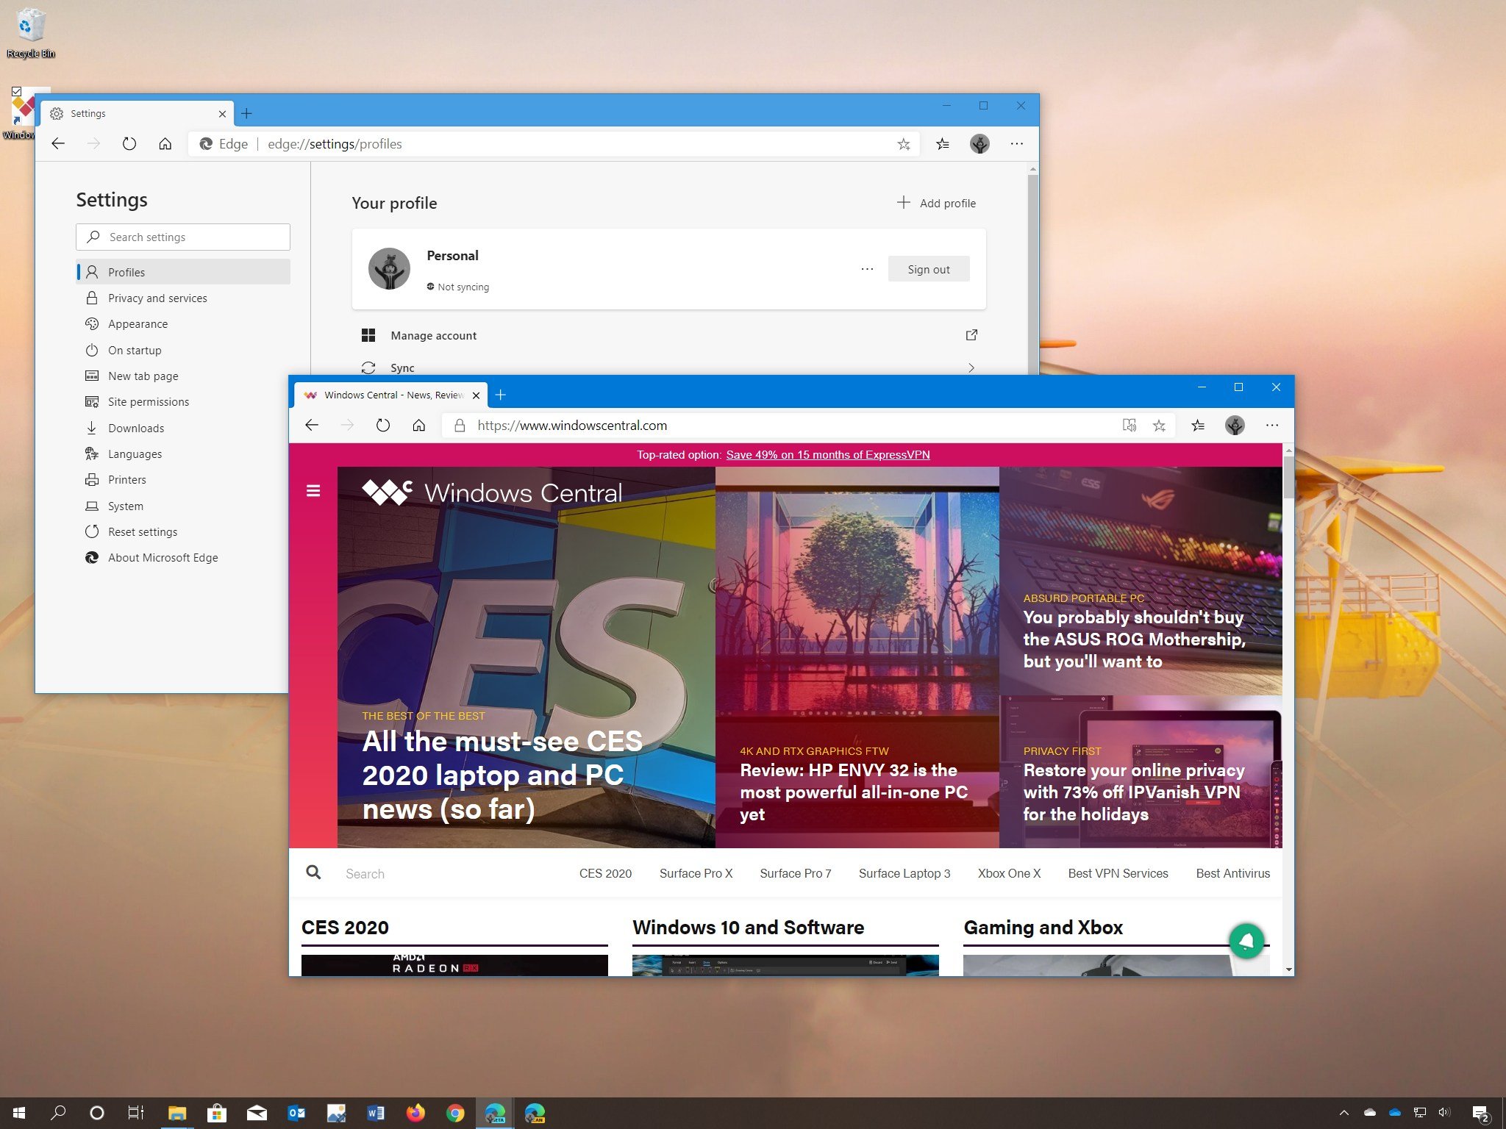Click the Settings browser tab
Screen dimensions: 1506x1129
click(x=134, y=112)
